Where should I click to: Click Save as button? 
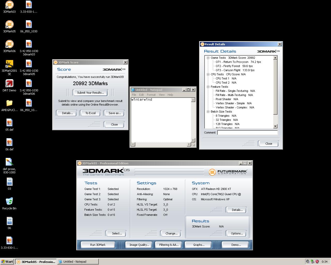click(x=115, y=113)
